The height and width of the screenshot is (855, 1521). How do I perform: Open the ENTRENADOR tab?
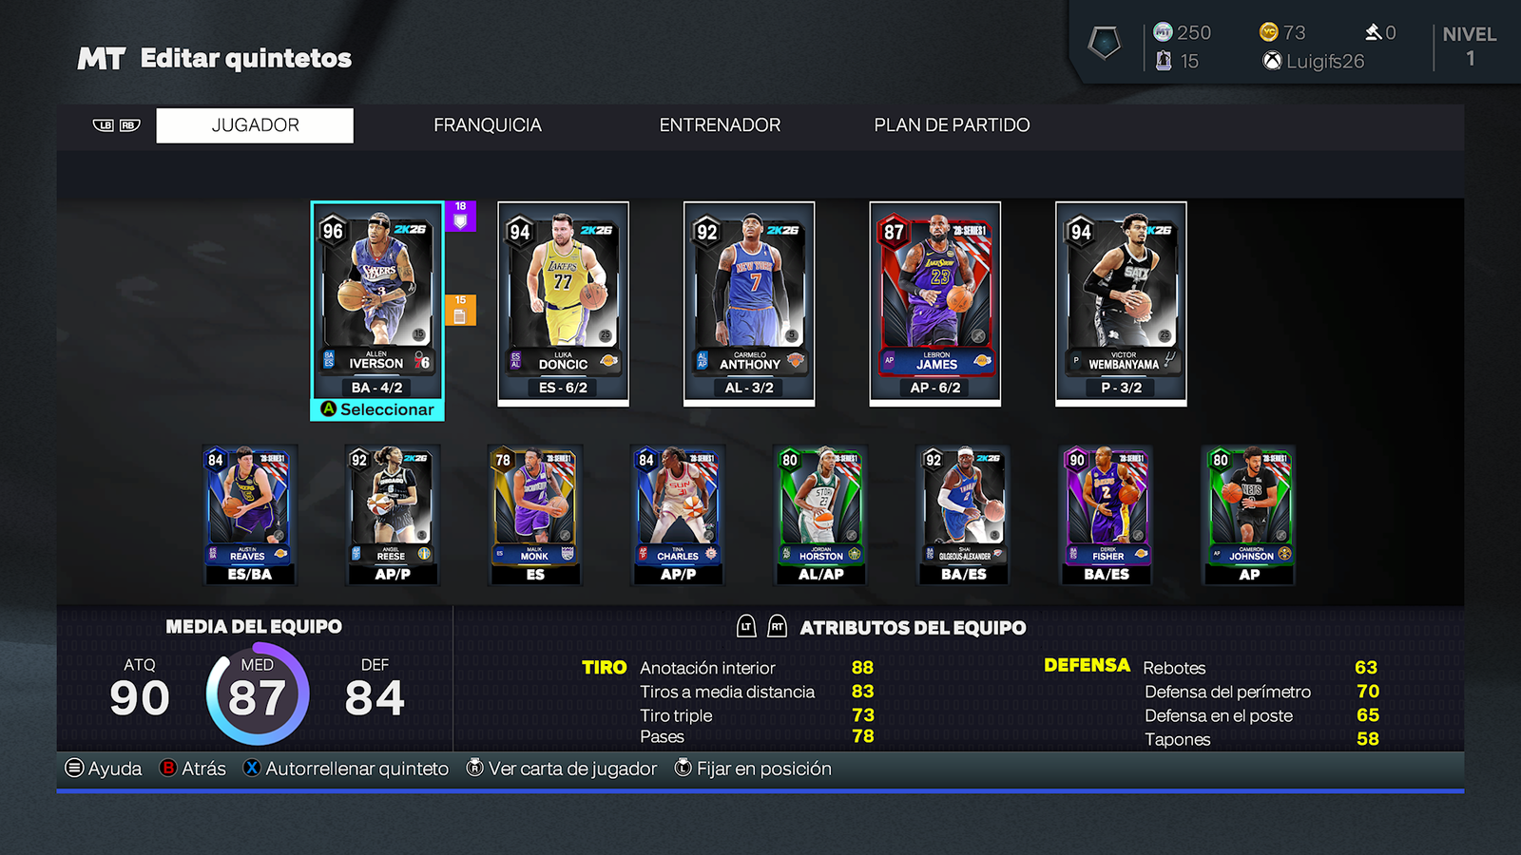pyautogui.click(x=720, y=125)
